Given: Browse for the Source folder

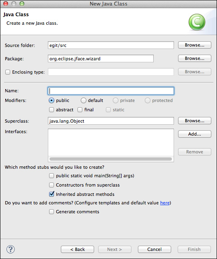Looking at the screenshot, I should (195, 45).
